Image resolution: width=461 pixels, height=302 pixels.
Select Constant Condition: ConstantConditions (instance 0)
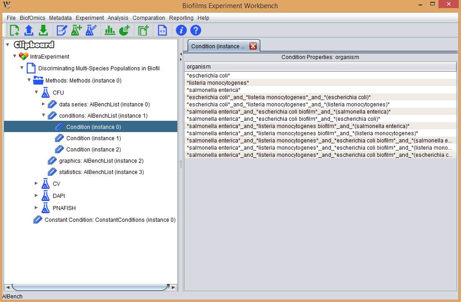110,220
